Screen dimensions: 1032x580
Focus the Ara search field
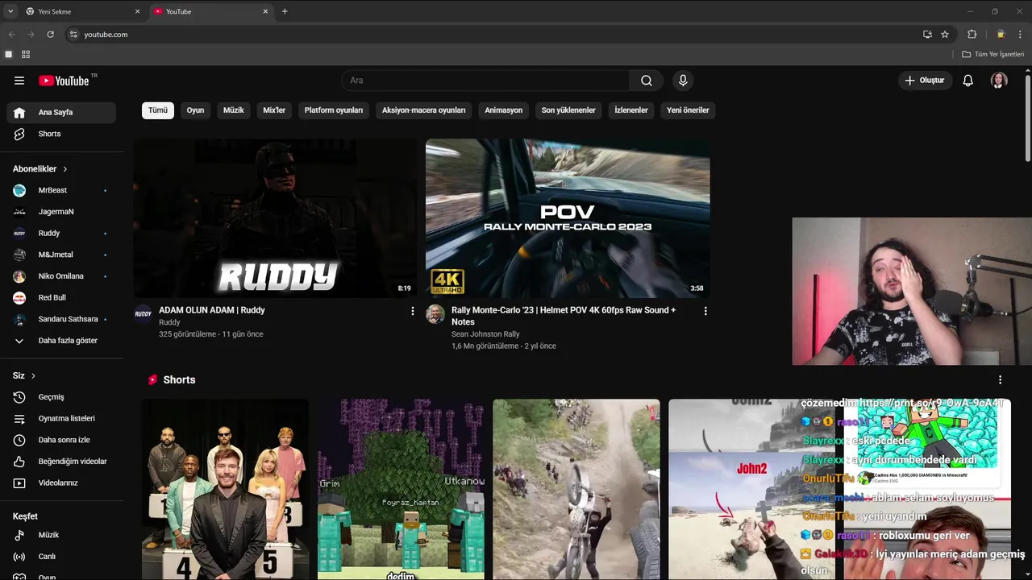tap(486, 81)
